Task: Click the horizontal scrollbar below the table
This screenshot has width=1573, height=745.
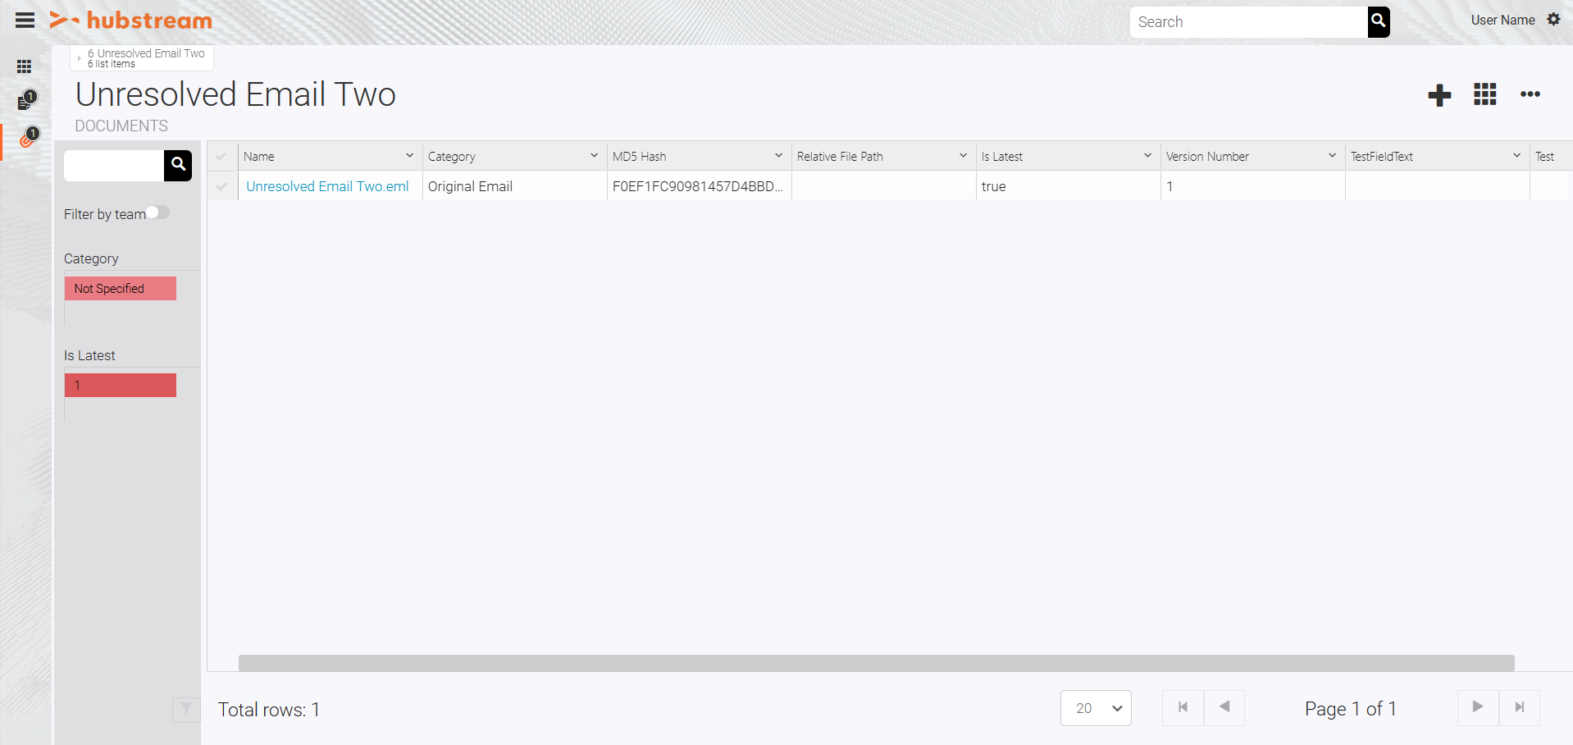Action: pyautogui.click(x=876, y=663)
